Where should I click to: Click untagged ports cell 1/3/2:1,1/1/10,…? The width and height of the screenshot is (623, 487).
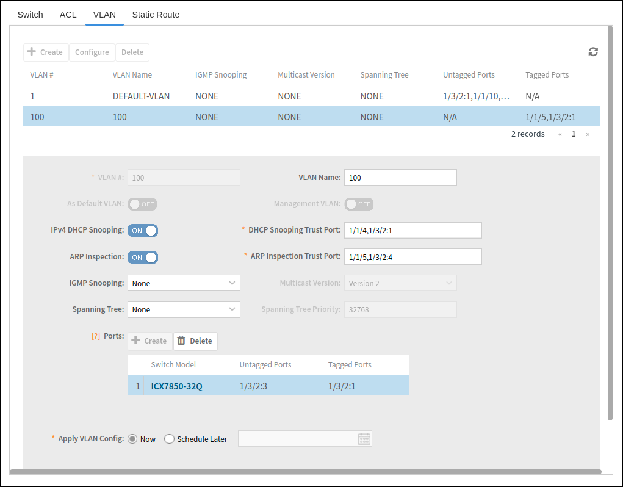click(x=477, y=96)
